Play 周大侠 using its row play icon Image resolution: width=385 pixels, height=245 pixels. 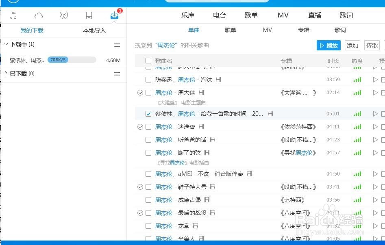(375, 93)
